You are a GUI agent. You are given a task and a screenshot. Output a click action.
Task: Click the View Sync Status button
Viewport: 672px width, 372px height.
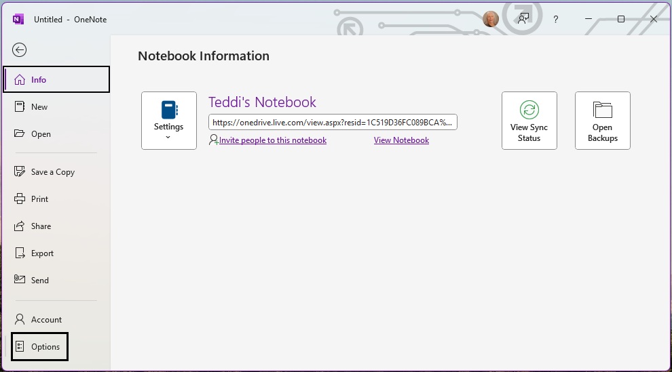[x=529, y=121]
